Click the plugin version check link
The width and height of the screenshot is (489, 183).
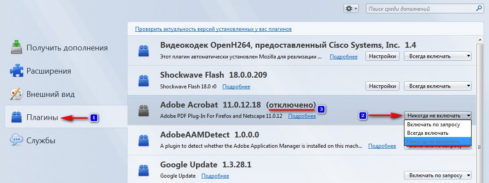[213, 29]
